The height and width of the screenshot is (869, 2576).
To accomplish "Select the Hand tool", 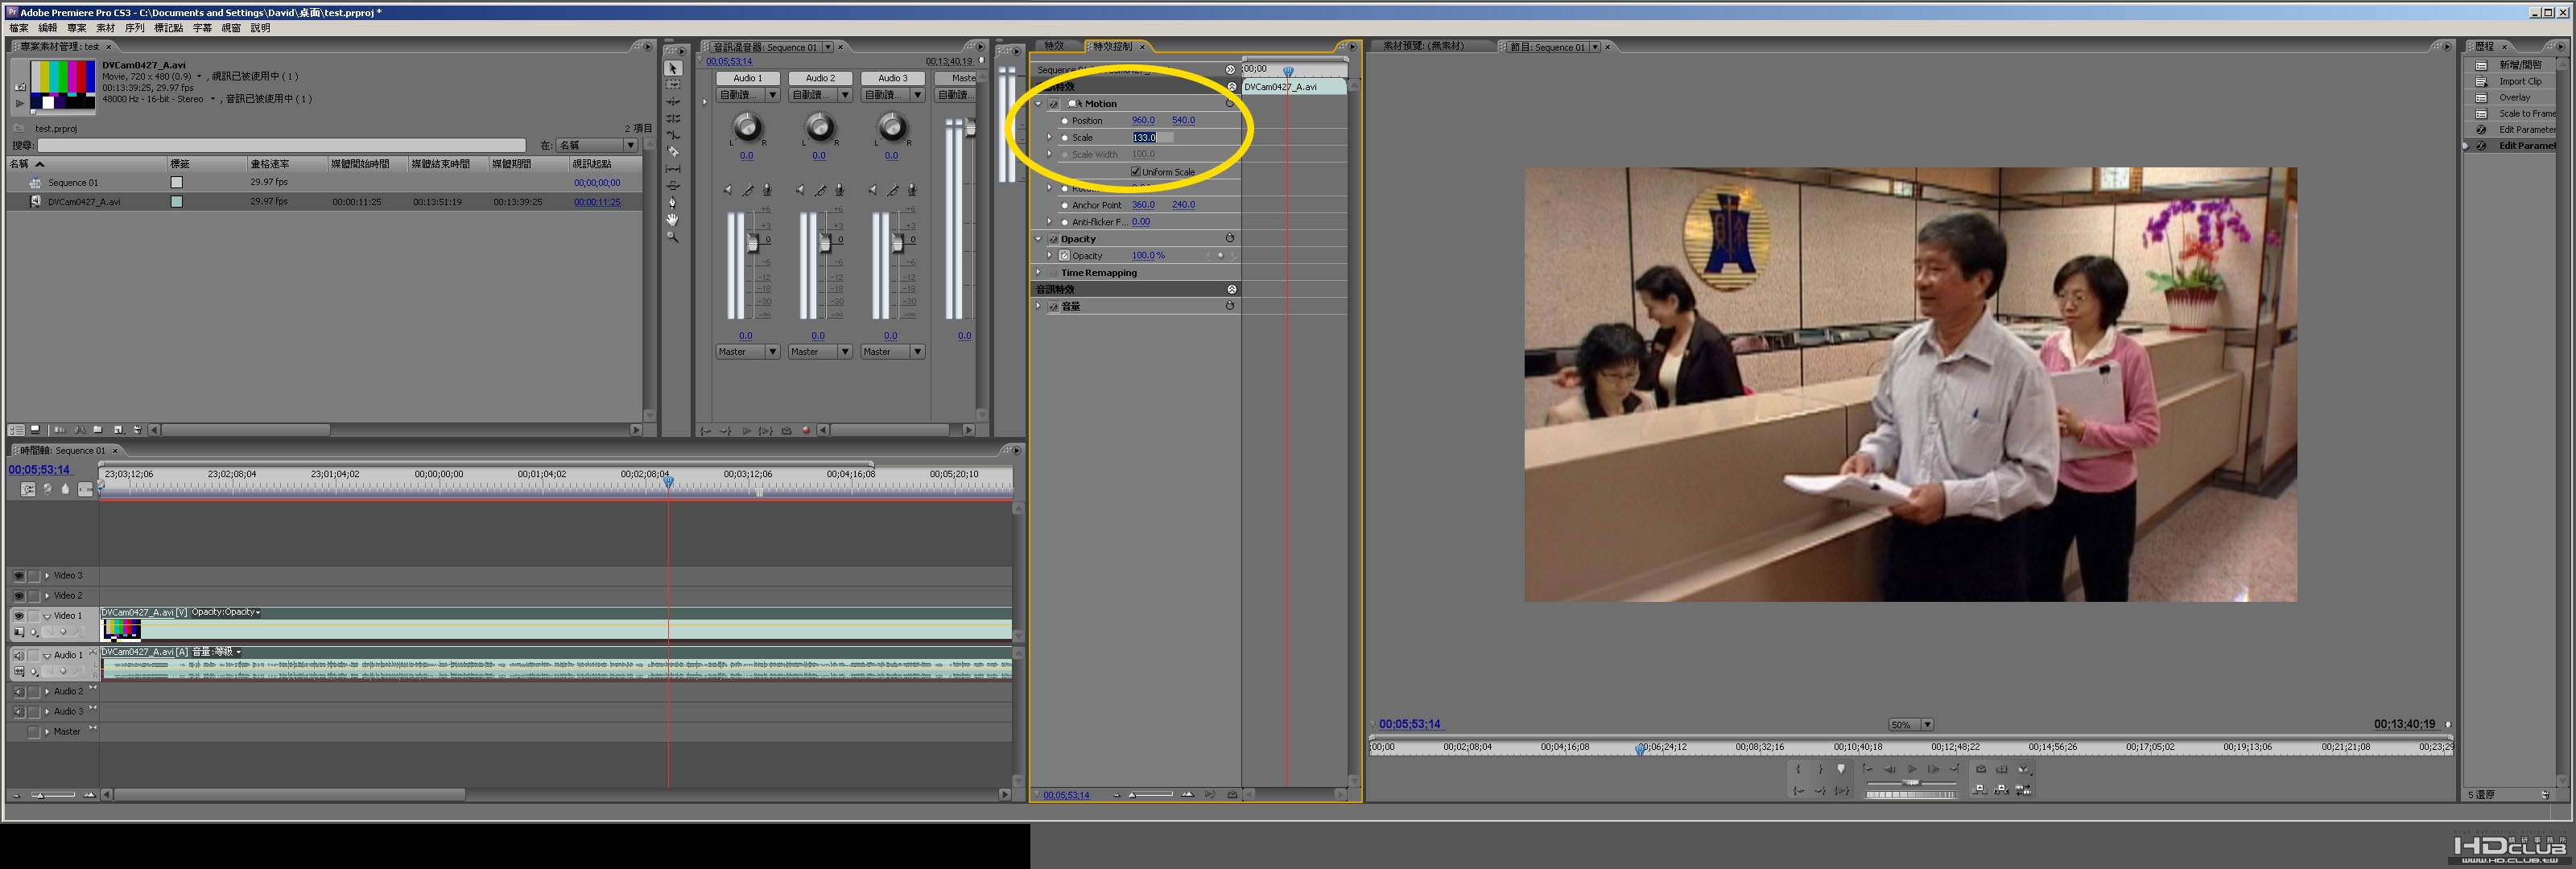I will click(673, 219).
